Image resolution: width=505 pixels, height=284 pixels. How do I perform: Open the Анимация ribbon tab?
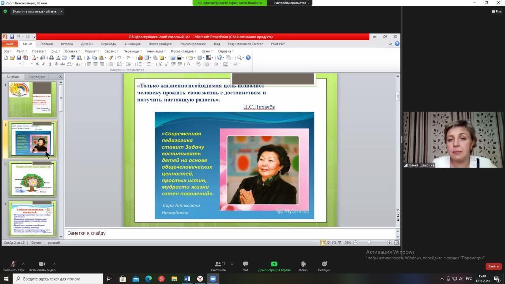132,44
